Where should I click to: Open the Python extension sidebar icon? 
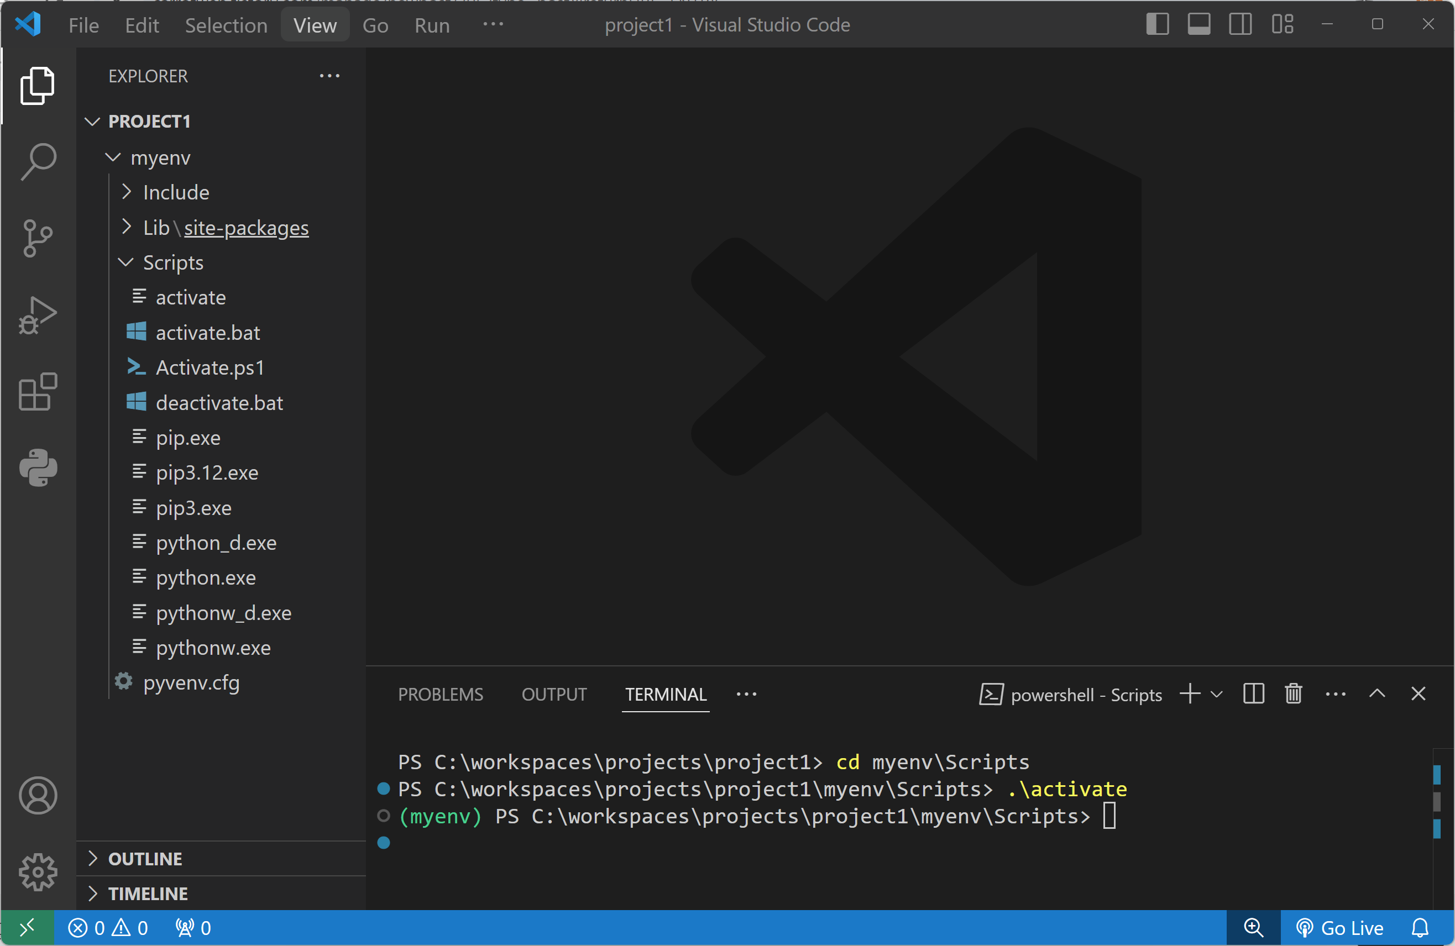click(38, 468)
